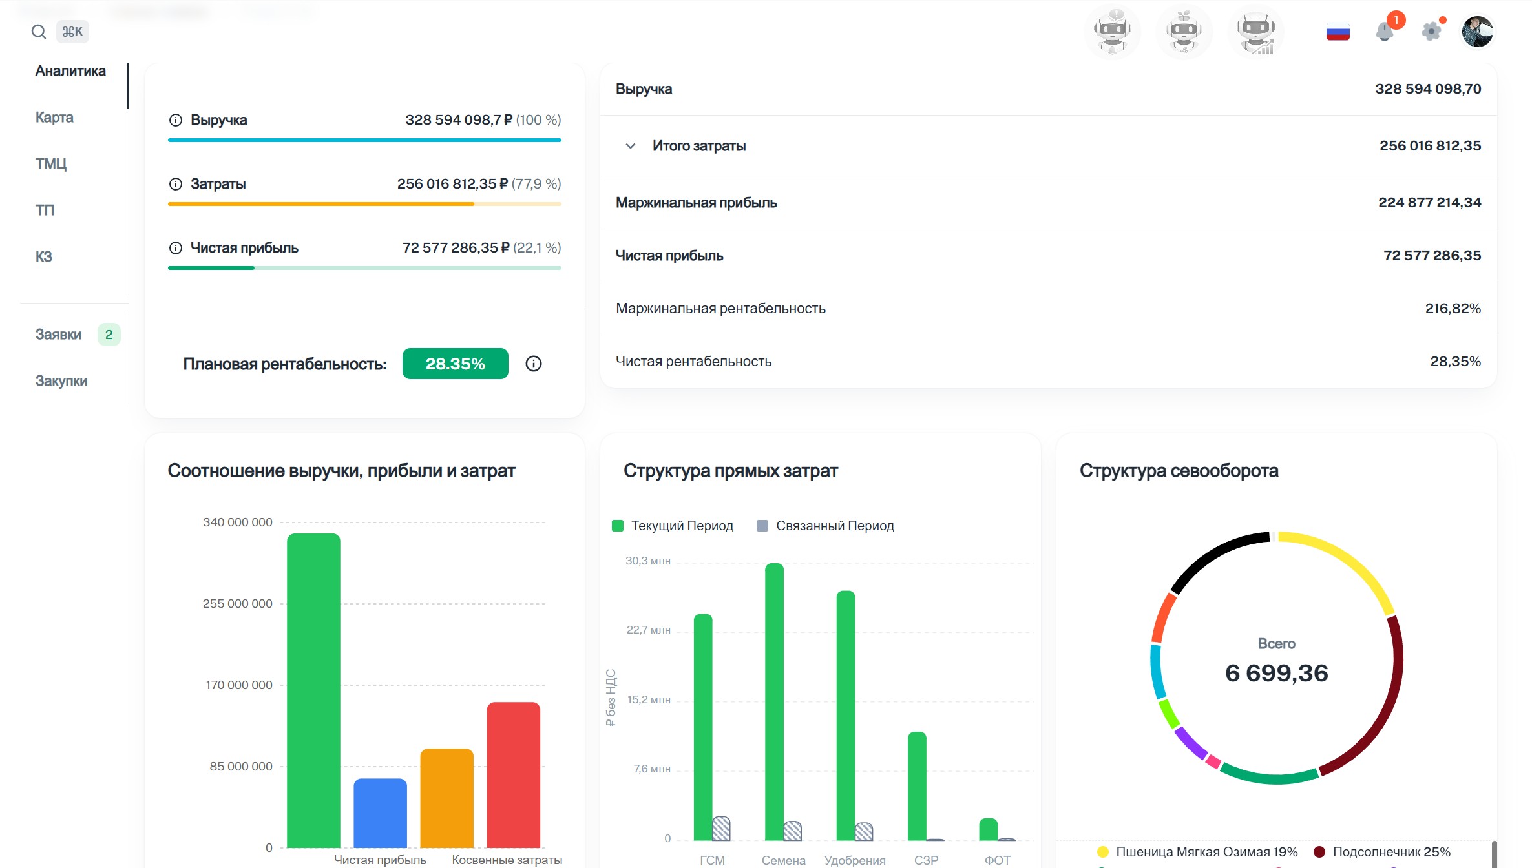The image size is (1532, 868).
Task: Open notifications bell with badge
Action: tap(1385, 31)
